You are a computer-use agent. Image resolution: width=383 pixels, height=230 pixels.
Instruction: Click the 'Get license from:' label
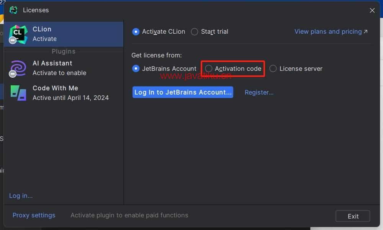(157, 55)
